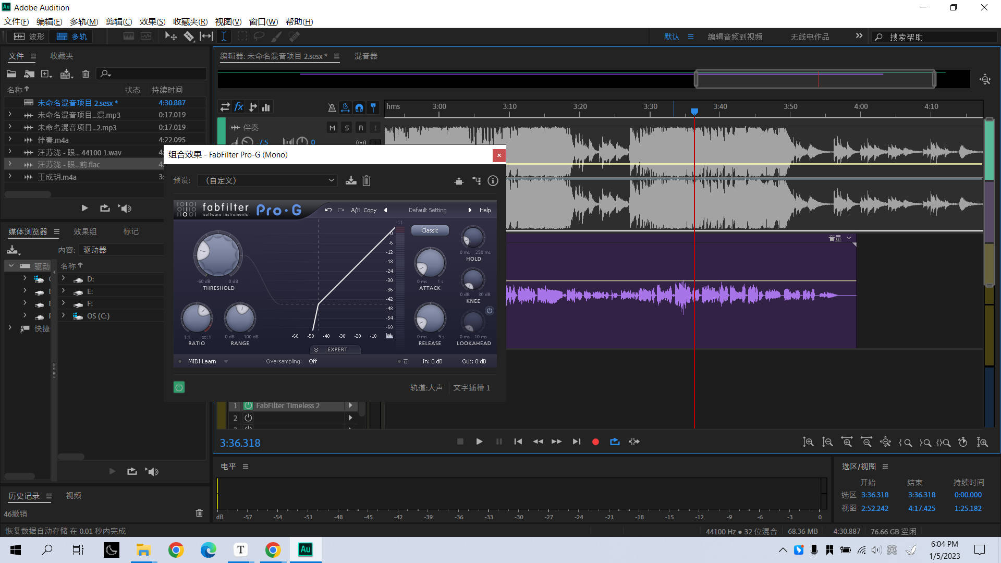Viewport: 1001px width, 563px height.
Task: Toggle effect rack power state button
Action: [179, 387]
